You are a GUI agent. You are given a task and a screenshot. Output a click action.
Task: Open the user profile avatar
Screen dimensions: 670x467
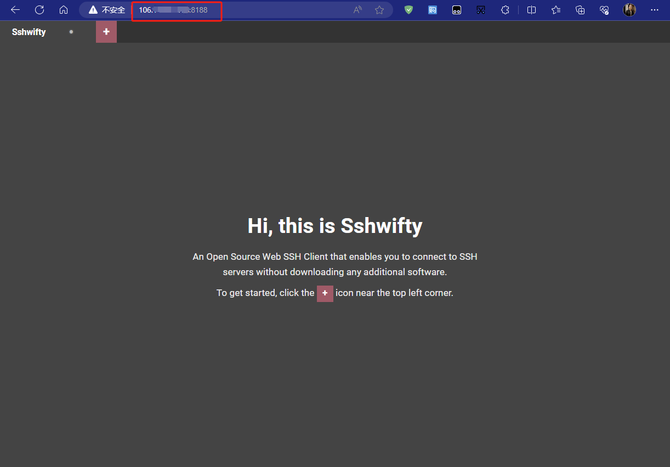[629, 10]
